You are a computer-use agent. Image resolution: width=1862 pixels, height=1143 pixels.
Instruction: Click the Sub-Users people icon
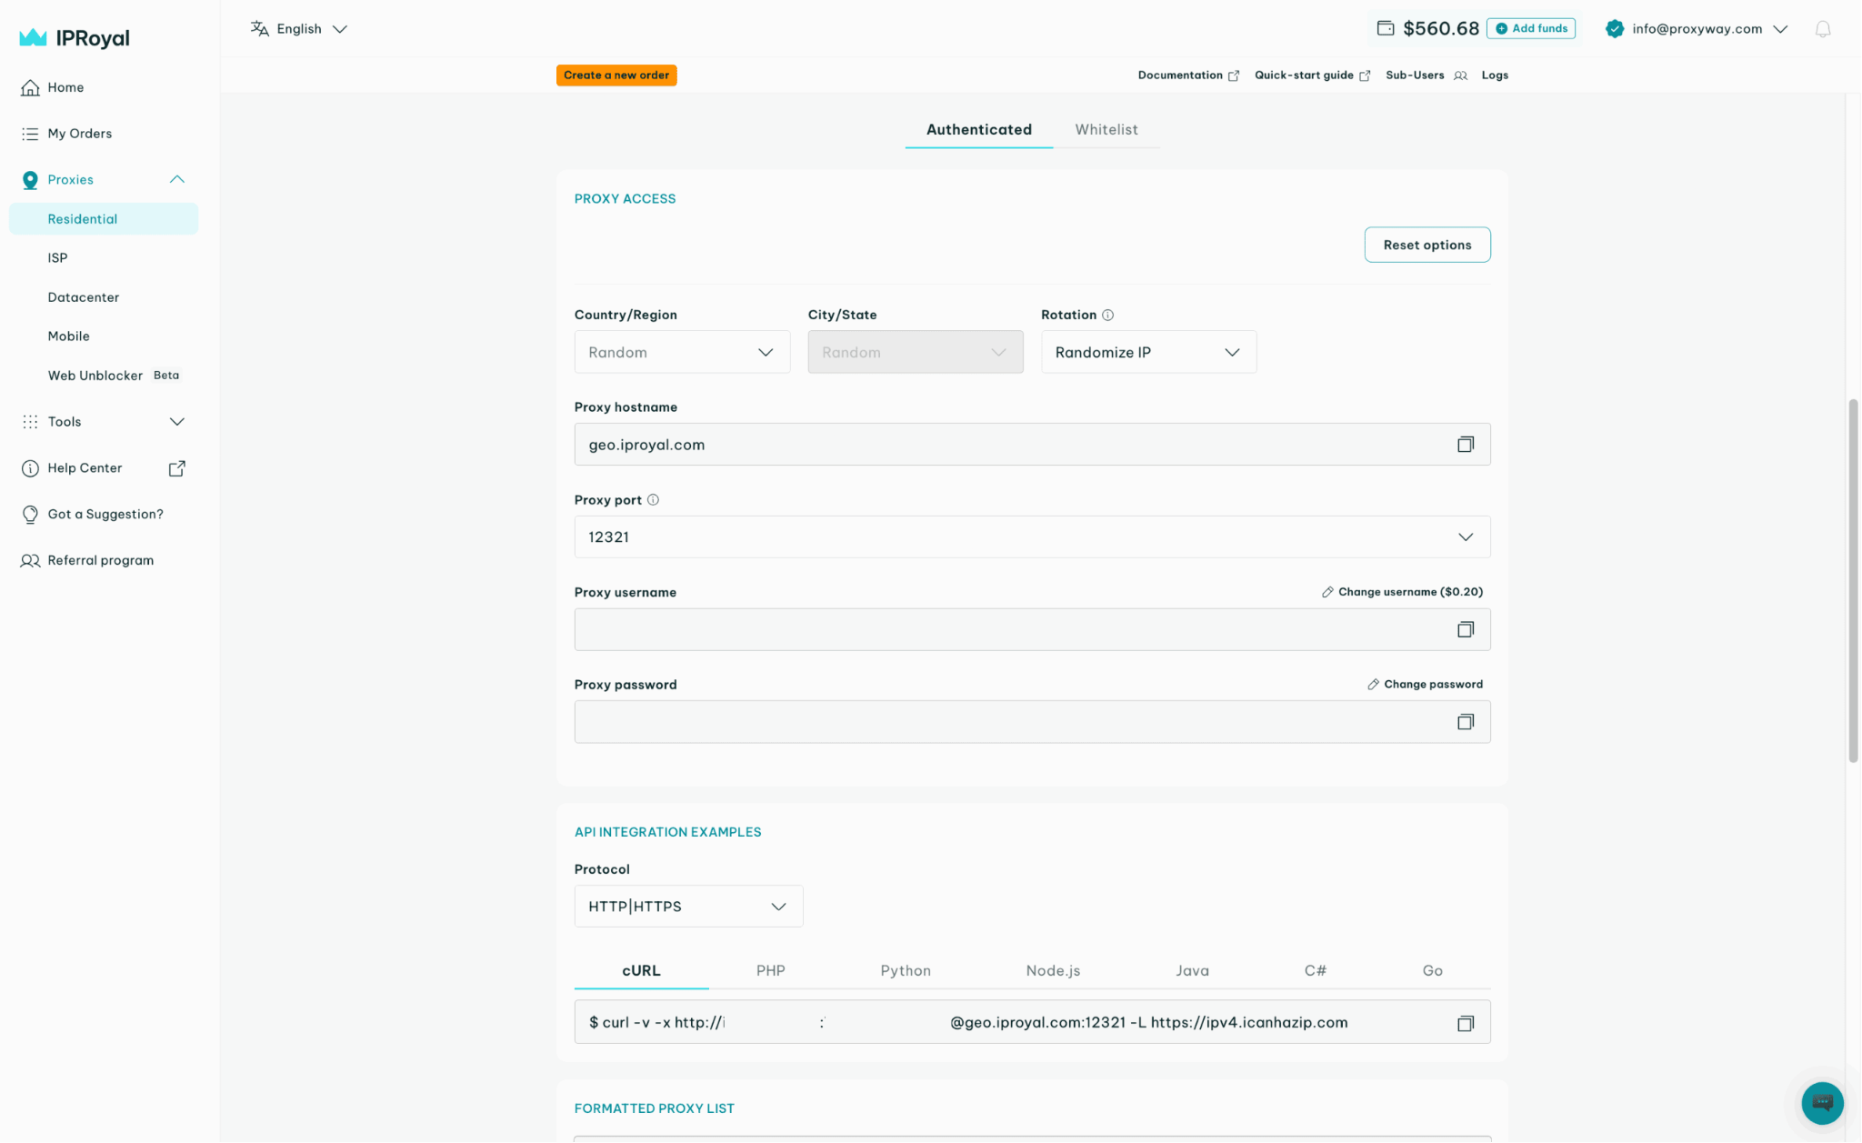point(1461,75)
